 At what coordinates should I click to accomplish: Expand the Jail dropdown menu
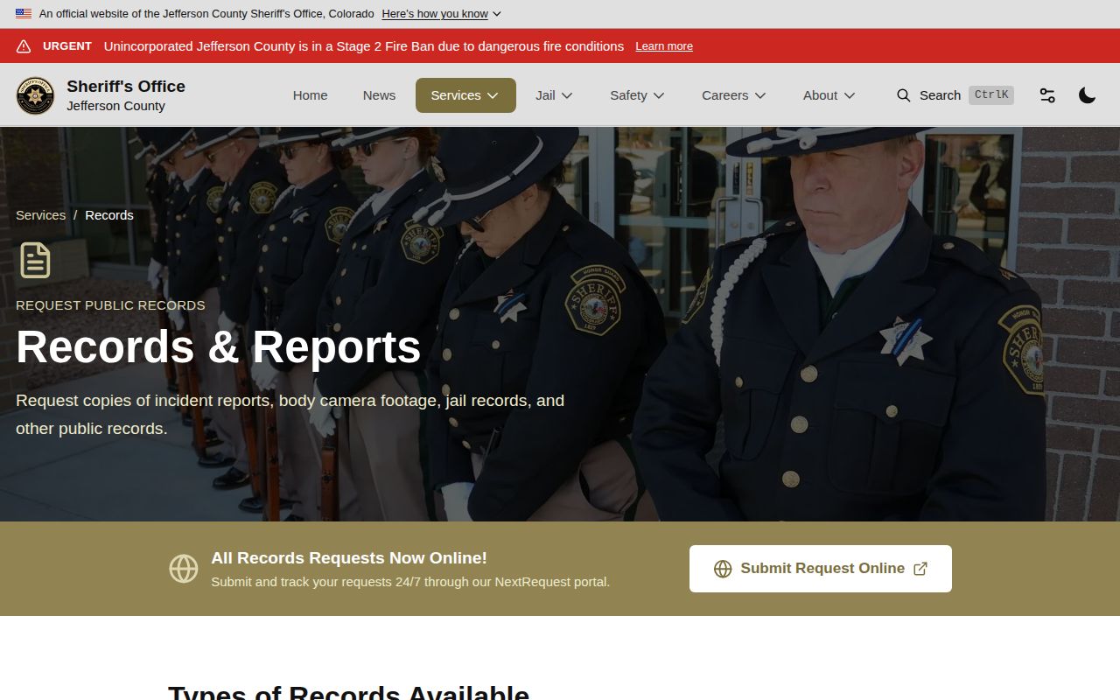click(x=554, y=95)
